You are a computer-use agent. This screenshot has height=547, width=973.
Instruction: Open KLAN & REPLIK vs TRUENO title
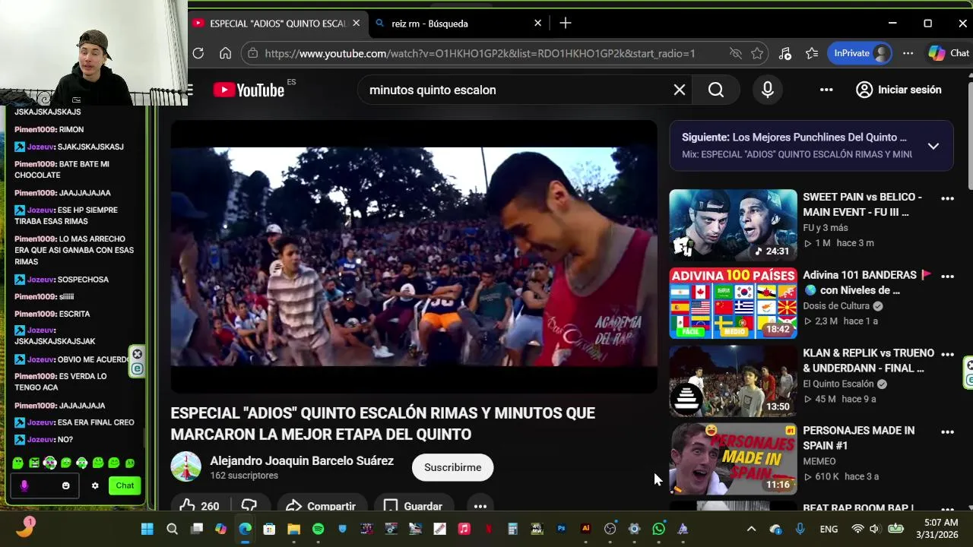click(x=868, y=361)
